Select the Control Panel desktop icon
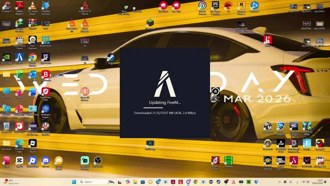Viewport: 330px width, 186px height. pyautogui.click(x=32, y=111)
